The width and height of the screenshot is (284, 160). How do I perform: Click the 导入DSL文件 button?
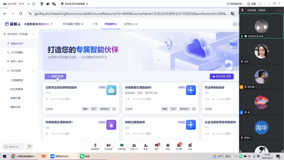[222, 77]
